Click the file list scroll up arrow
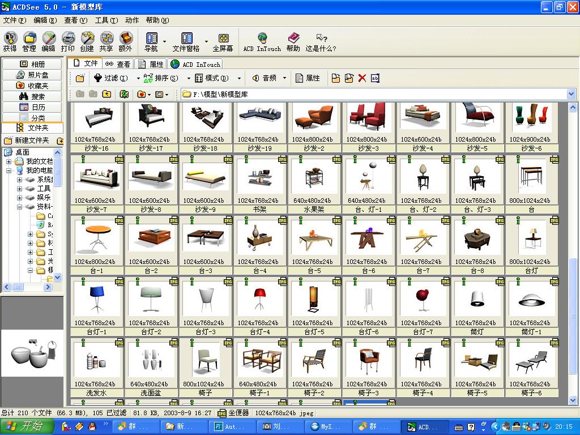 [x=573, y=107]
